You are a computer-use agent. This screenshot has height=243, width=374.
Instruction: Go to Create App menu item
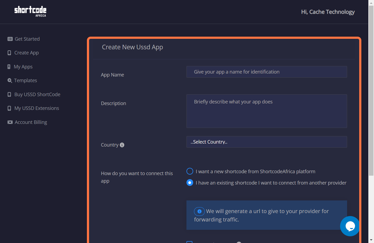pyautogui.click(x=27, y=53)
